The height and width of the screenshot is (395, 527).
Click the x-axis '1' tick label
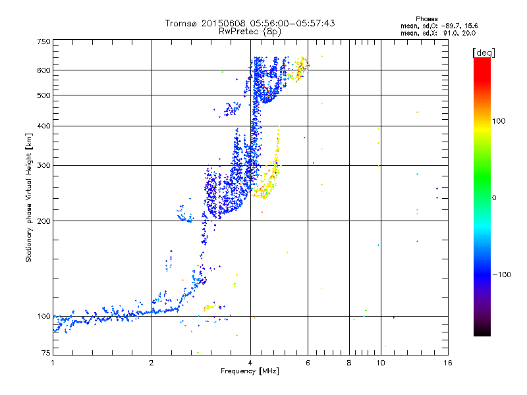point(53,363)
